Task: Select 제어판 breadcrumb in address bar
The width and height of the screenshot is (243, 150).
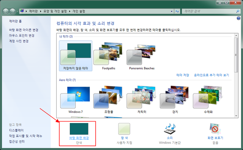Action: tap(33, 11)
